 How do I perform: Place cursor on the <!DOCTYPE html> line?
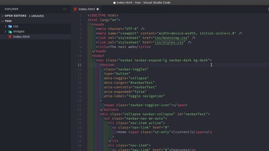(103, 16)
